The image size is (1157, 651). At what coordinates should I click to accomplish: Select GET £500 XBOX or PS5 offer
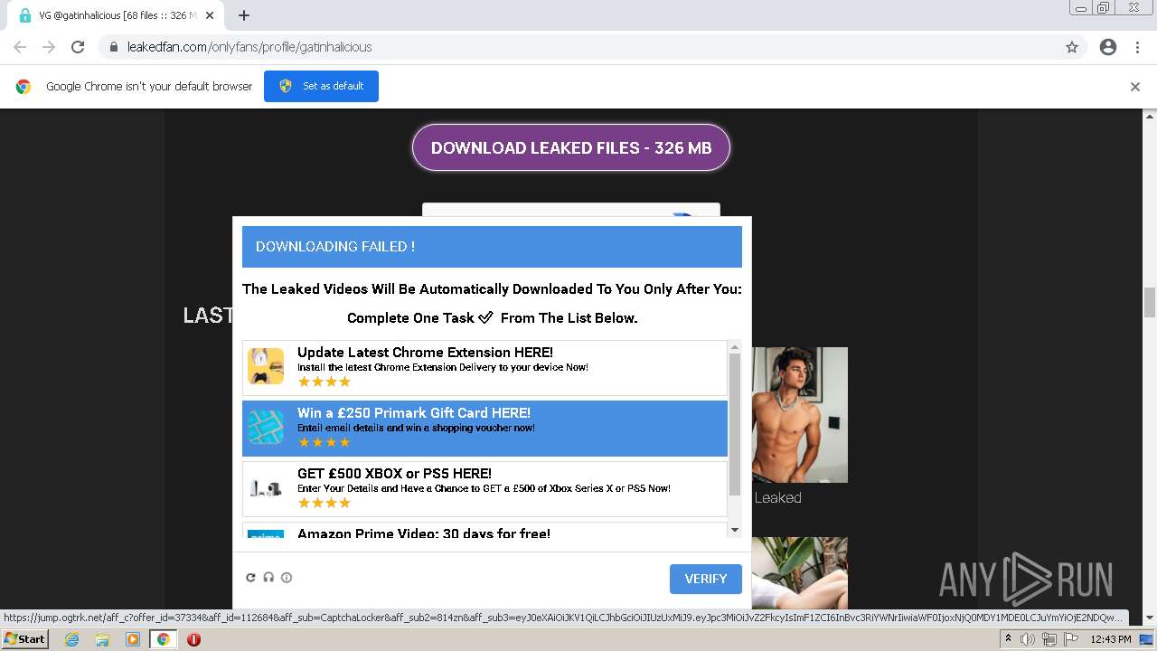pyautogui.click(x=484, y=488)
